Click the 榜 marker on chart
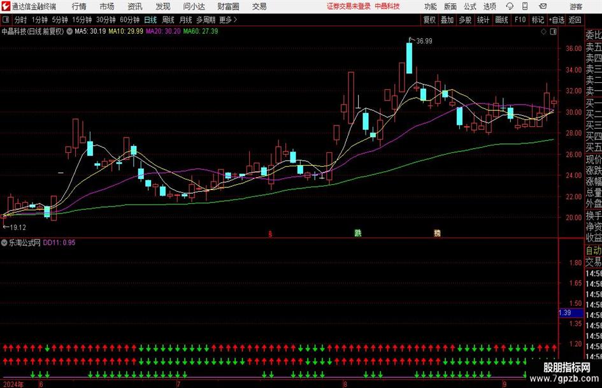Viewport: 602px width, 388px height. (x=437, y=233)
